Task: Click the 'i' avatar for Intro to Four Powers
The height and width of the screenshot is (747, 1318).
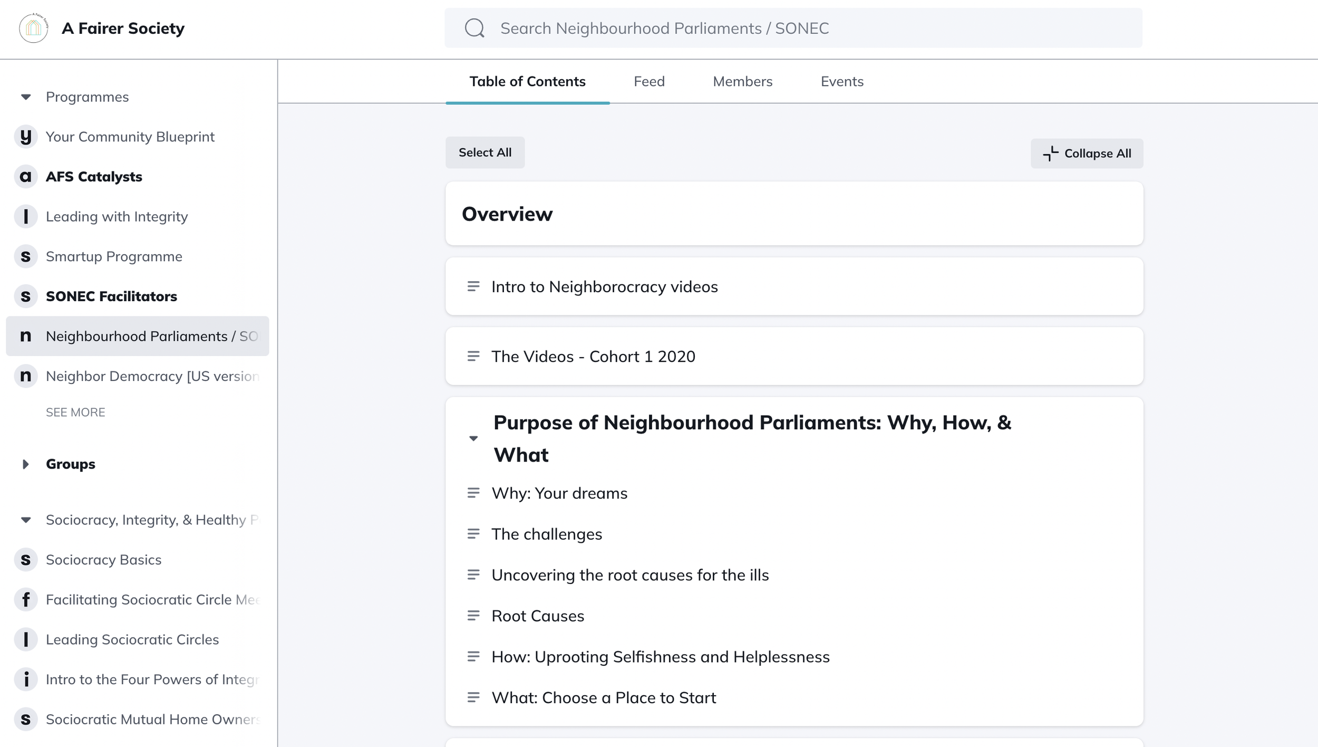Action: [25, 679]
